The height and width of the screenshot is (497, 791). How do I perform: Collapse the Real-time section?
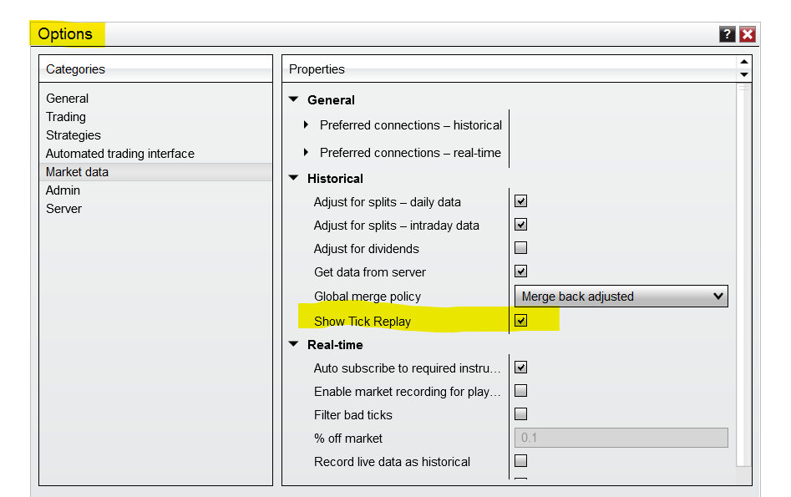pos(293,345)
